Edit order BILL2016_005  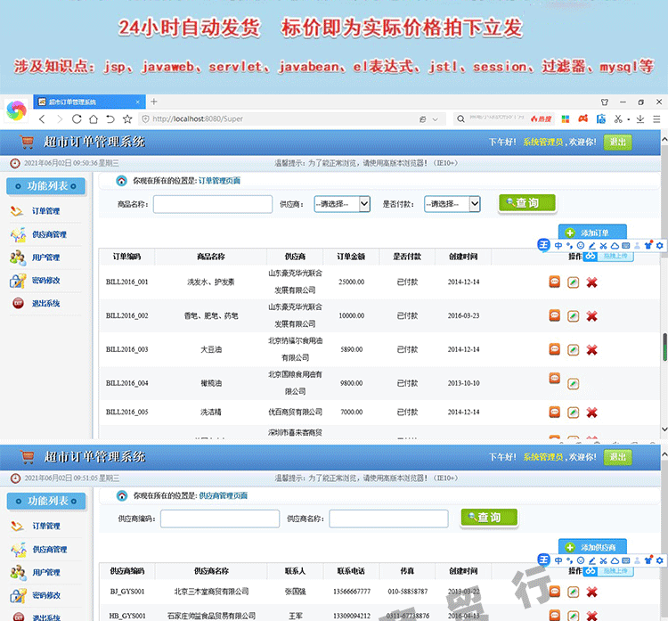coord(573,413)
